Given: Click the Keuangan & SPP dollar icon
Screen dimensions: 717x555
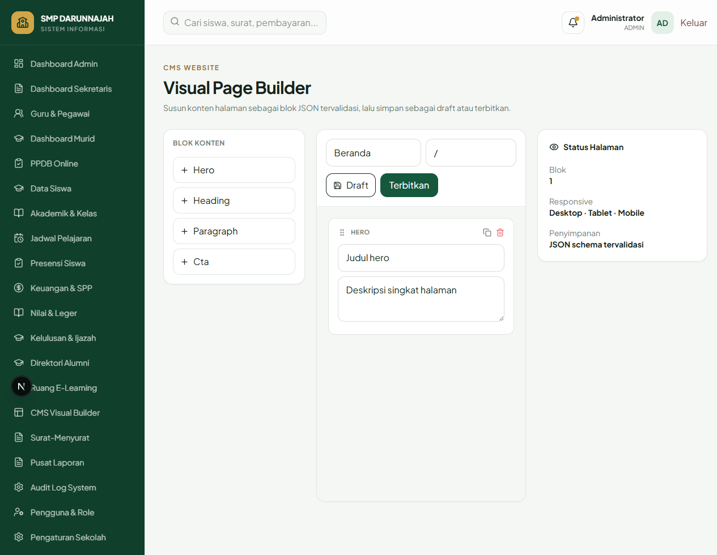Looking at the screenshot, I should pos(19,288).
